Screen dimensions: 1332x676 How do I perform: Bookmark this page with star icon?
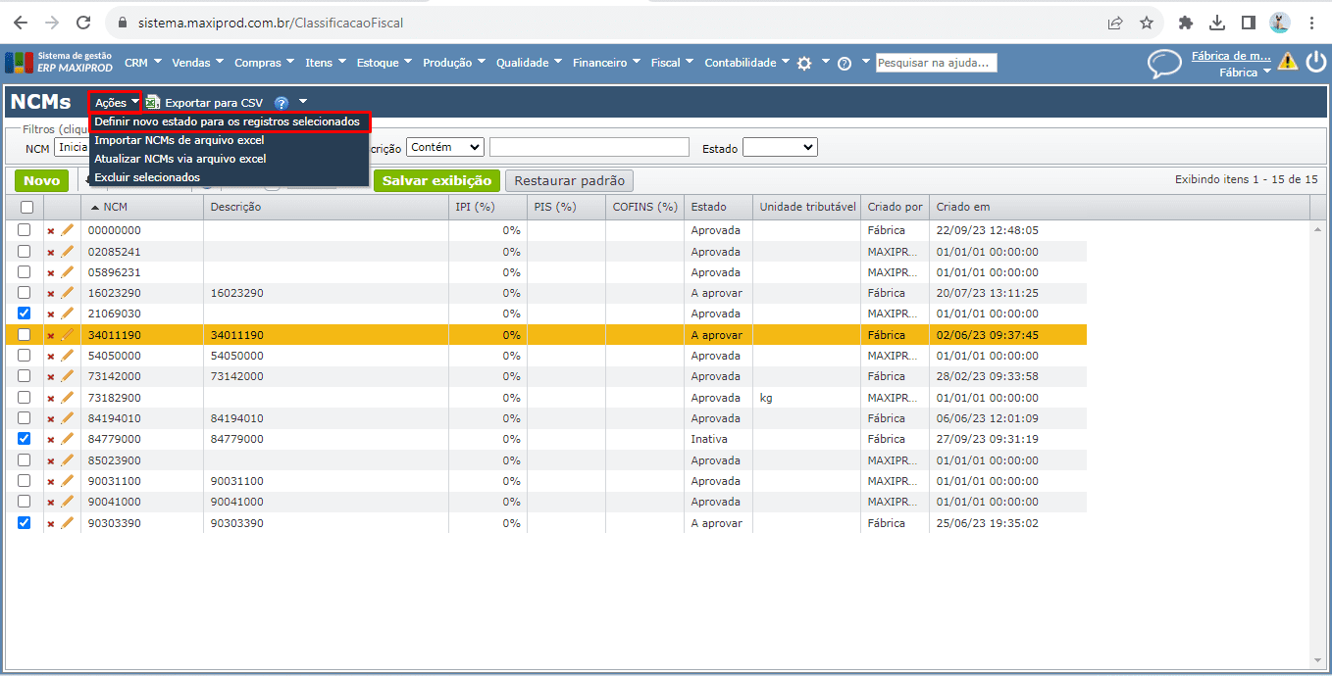tap(1147, 23)
